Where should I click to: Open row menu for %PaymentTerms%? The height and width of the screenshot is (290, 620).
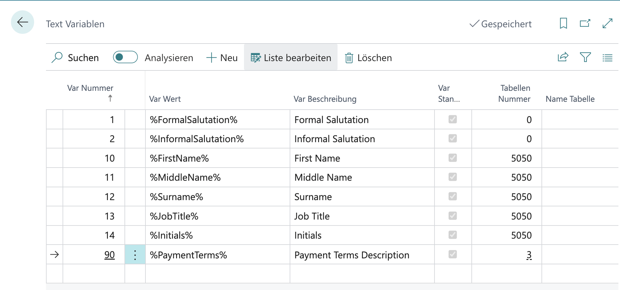[135, 255]
